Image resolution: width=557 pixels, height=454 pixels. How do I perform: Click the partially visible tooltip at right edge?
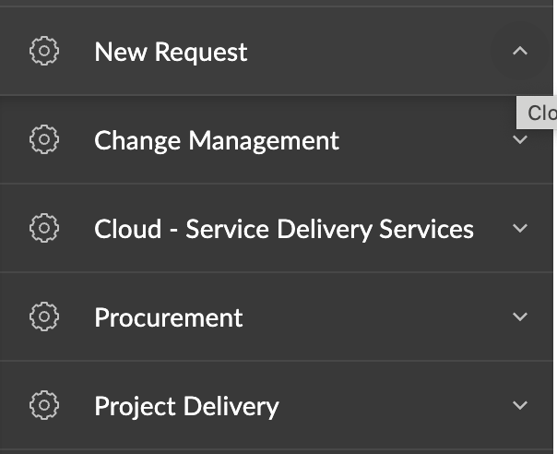pos(539,113)
